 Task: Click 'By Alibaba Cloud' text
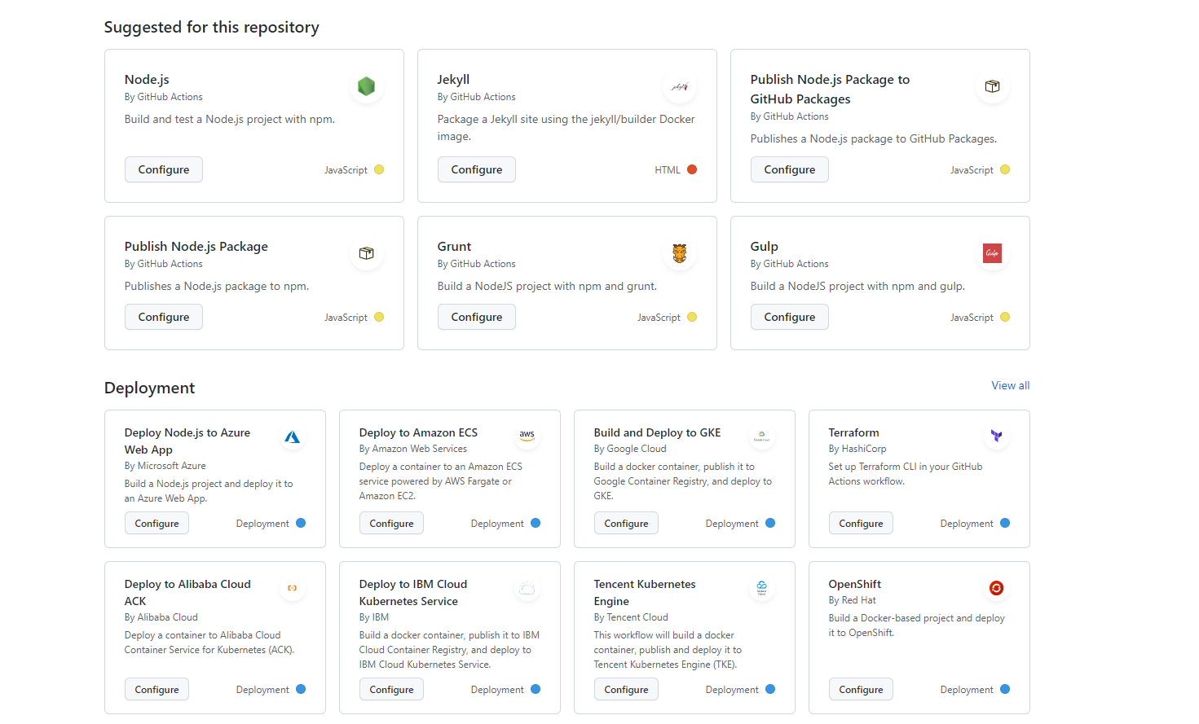coord(161,617)
